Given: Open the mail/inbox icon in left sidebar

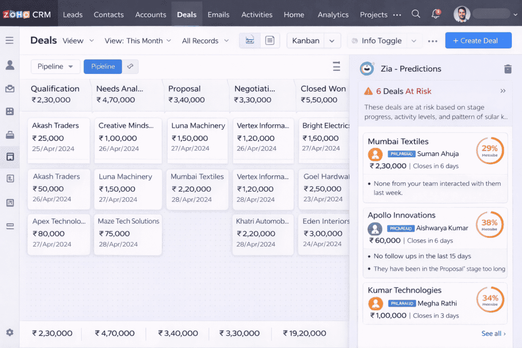Looking at the screenshot, I should (x=10, y=88).
